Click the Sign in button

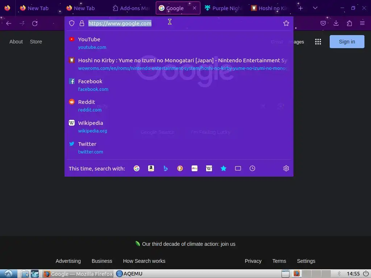tap(347, 42)
